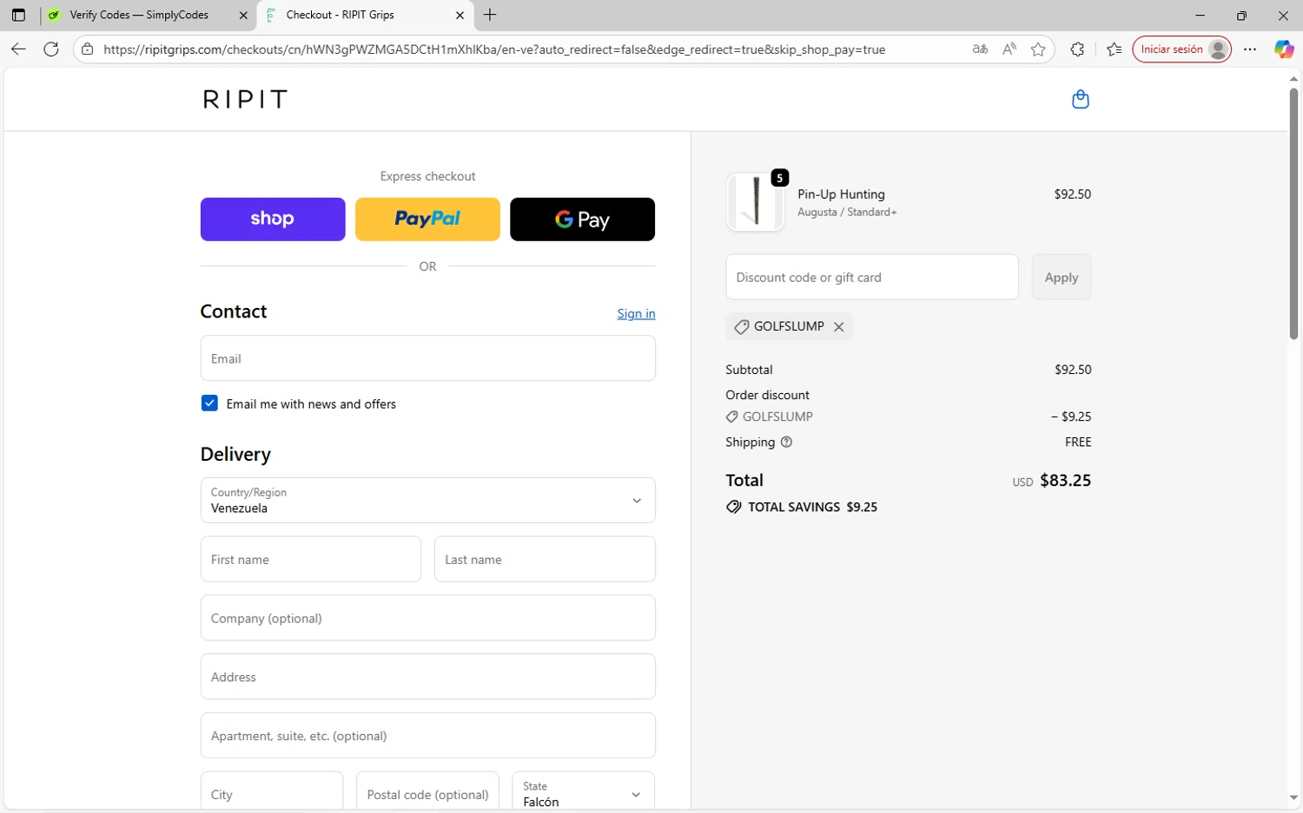Uncheck Email me with news and offers
This screenshot has width=1303, height=813.
[x=209, y=403]
